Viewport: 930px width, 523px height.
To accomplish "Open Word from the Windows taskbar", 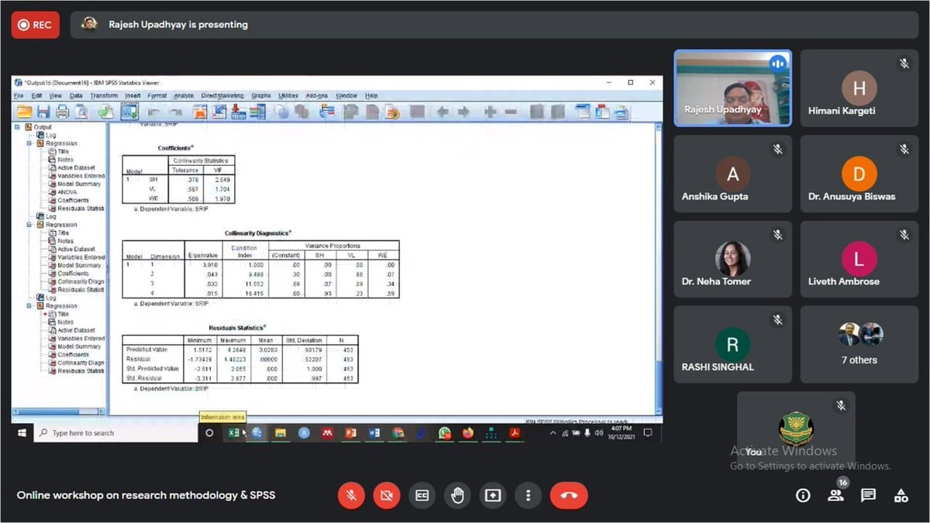I will pos(374,433).
